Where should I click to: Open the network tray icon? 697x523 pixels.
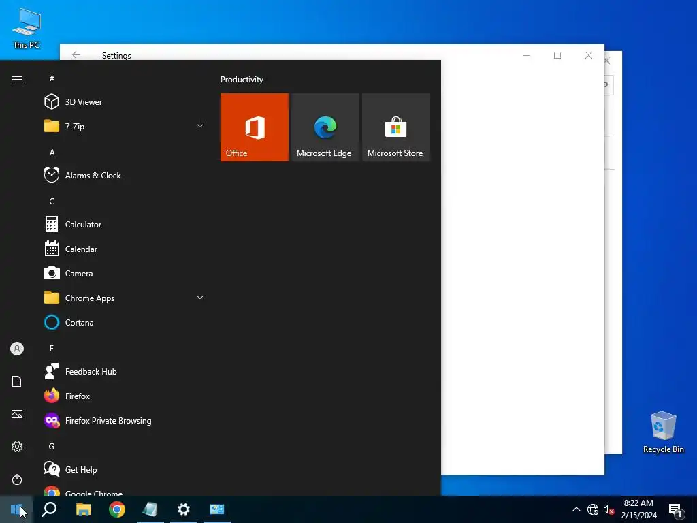click(x=593, y=509)
